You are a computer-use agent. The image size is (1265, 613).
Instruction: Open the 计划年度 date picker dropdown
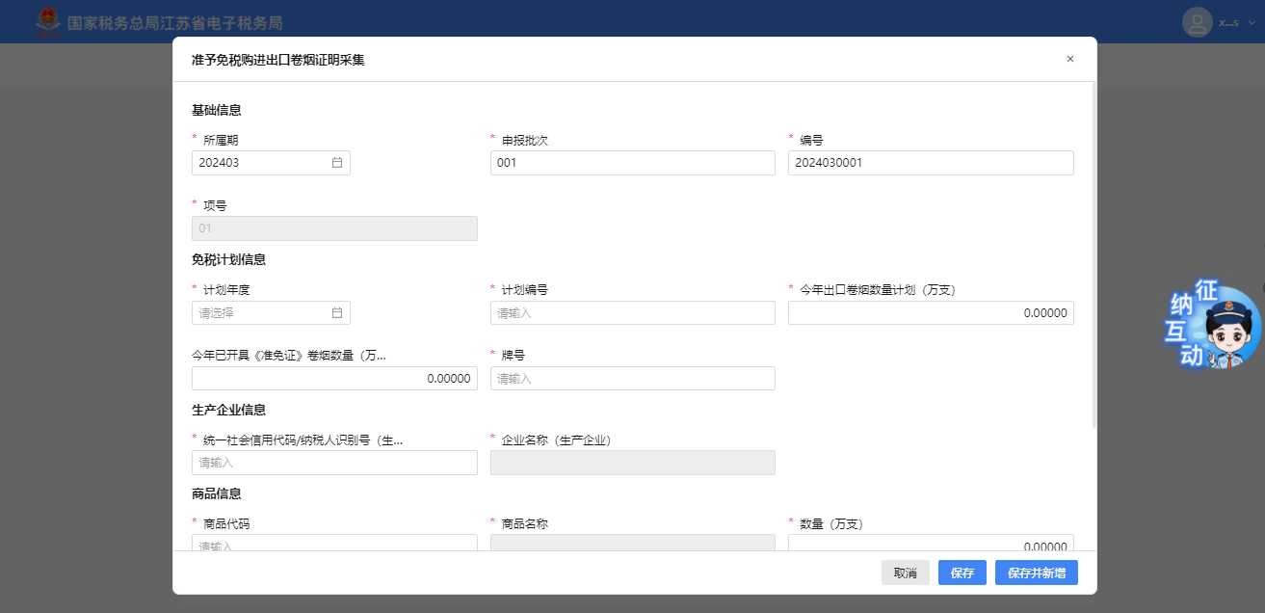(262, 313)
